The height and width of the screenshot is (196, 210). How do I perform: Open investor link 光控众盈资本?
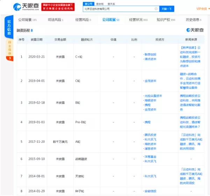click(x=153, y=96)
